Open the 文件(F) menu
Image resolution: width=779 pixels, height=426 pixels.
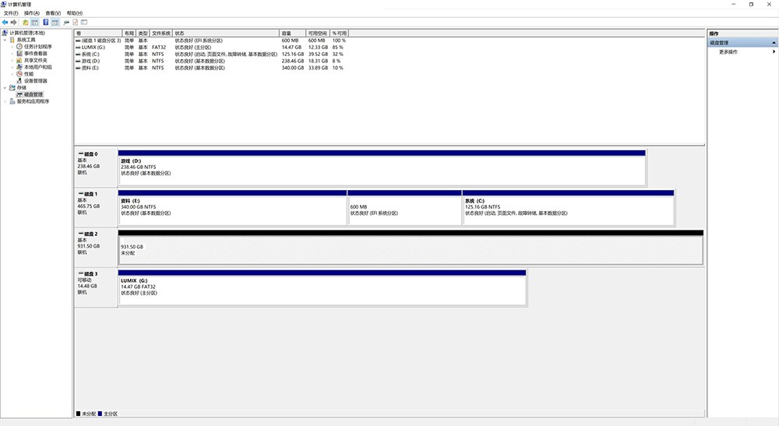coord(11,13)
